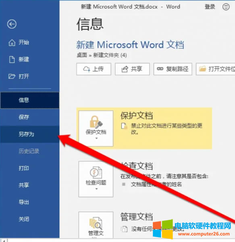Click 保存 to save the document

pos(29,117)
